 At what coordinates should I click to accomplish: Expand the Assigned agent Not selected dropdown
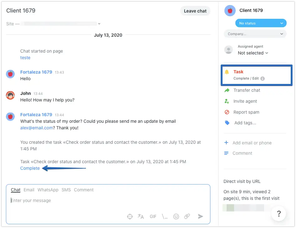[x=253, y=53]
